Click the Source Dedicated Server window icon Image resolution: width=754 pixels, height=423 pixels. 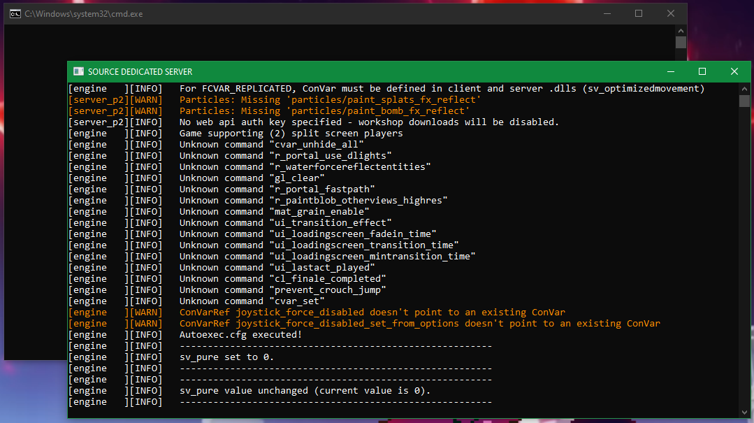pos(78,72)
